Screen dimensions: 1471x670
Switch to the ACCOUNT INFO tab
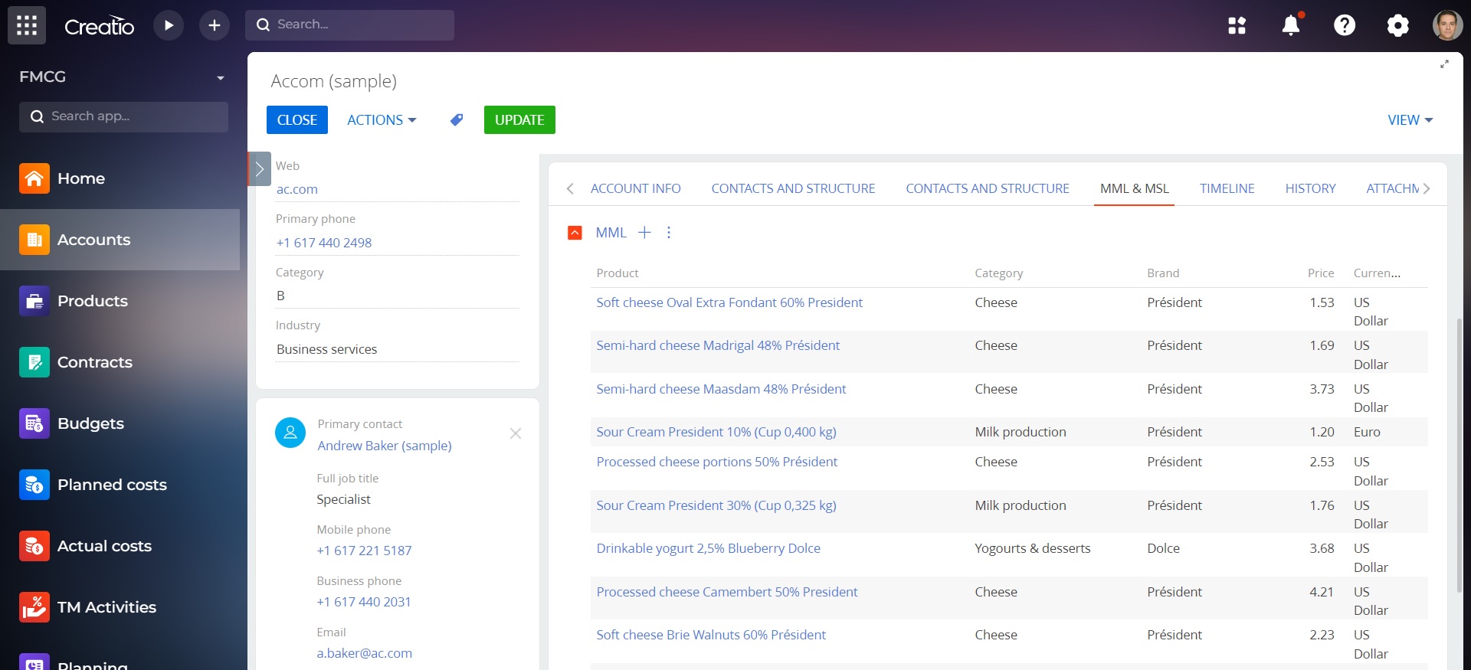[635, 188]
